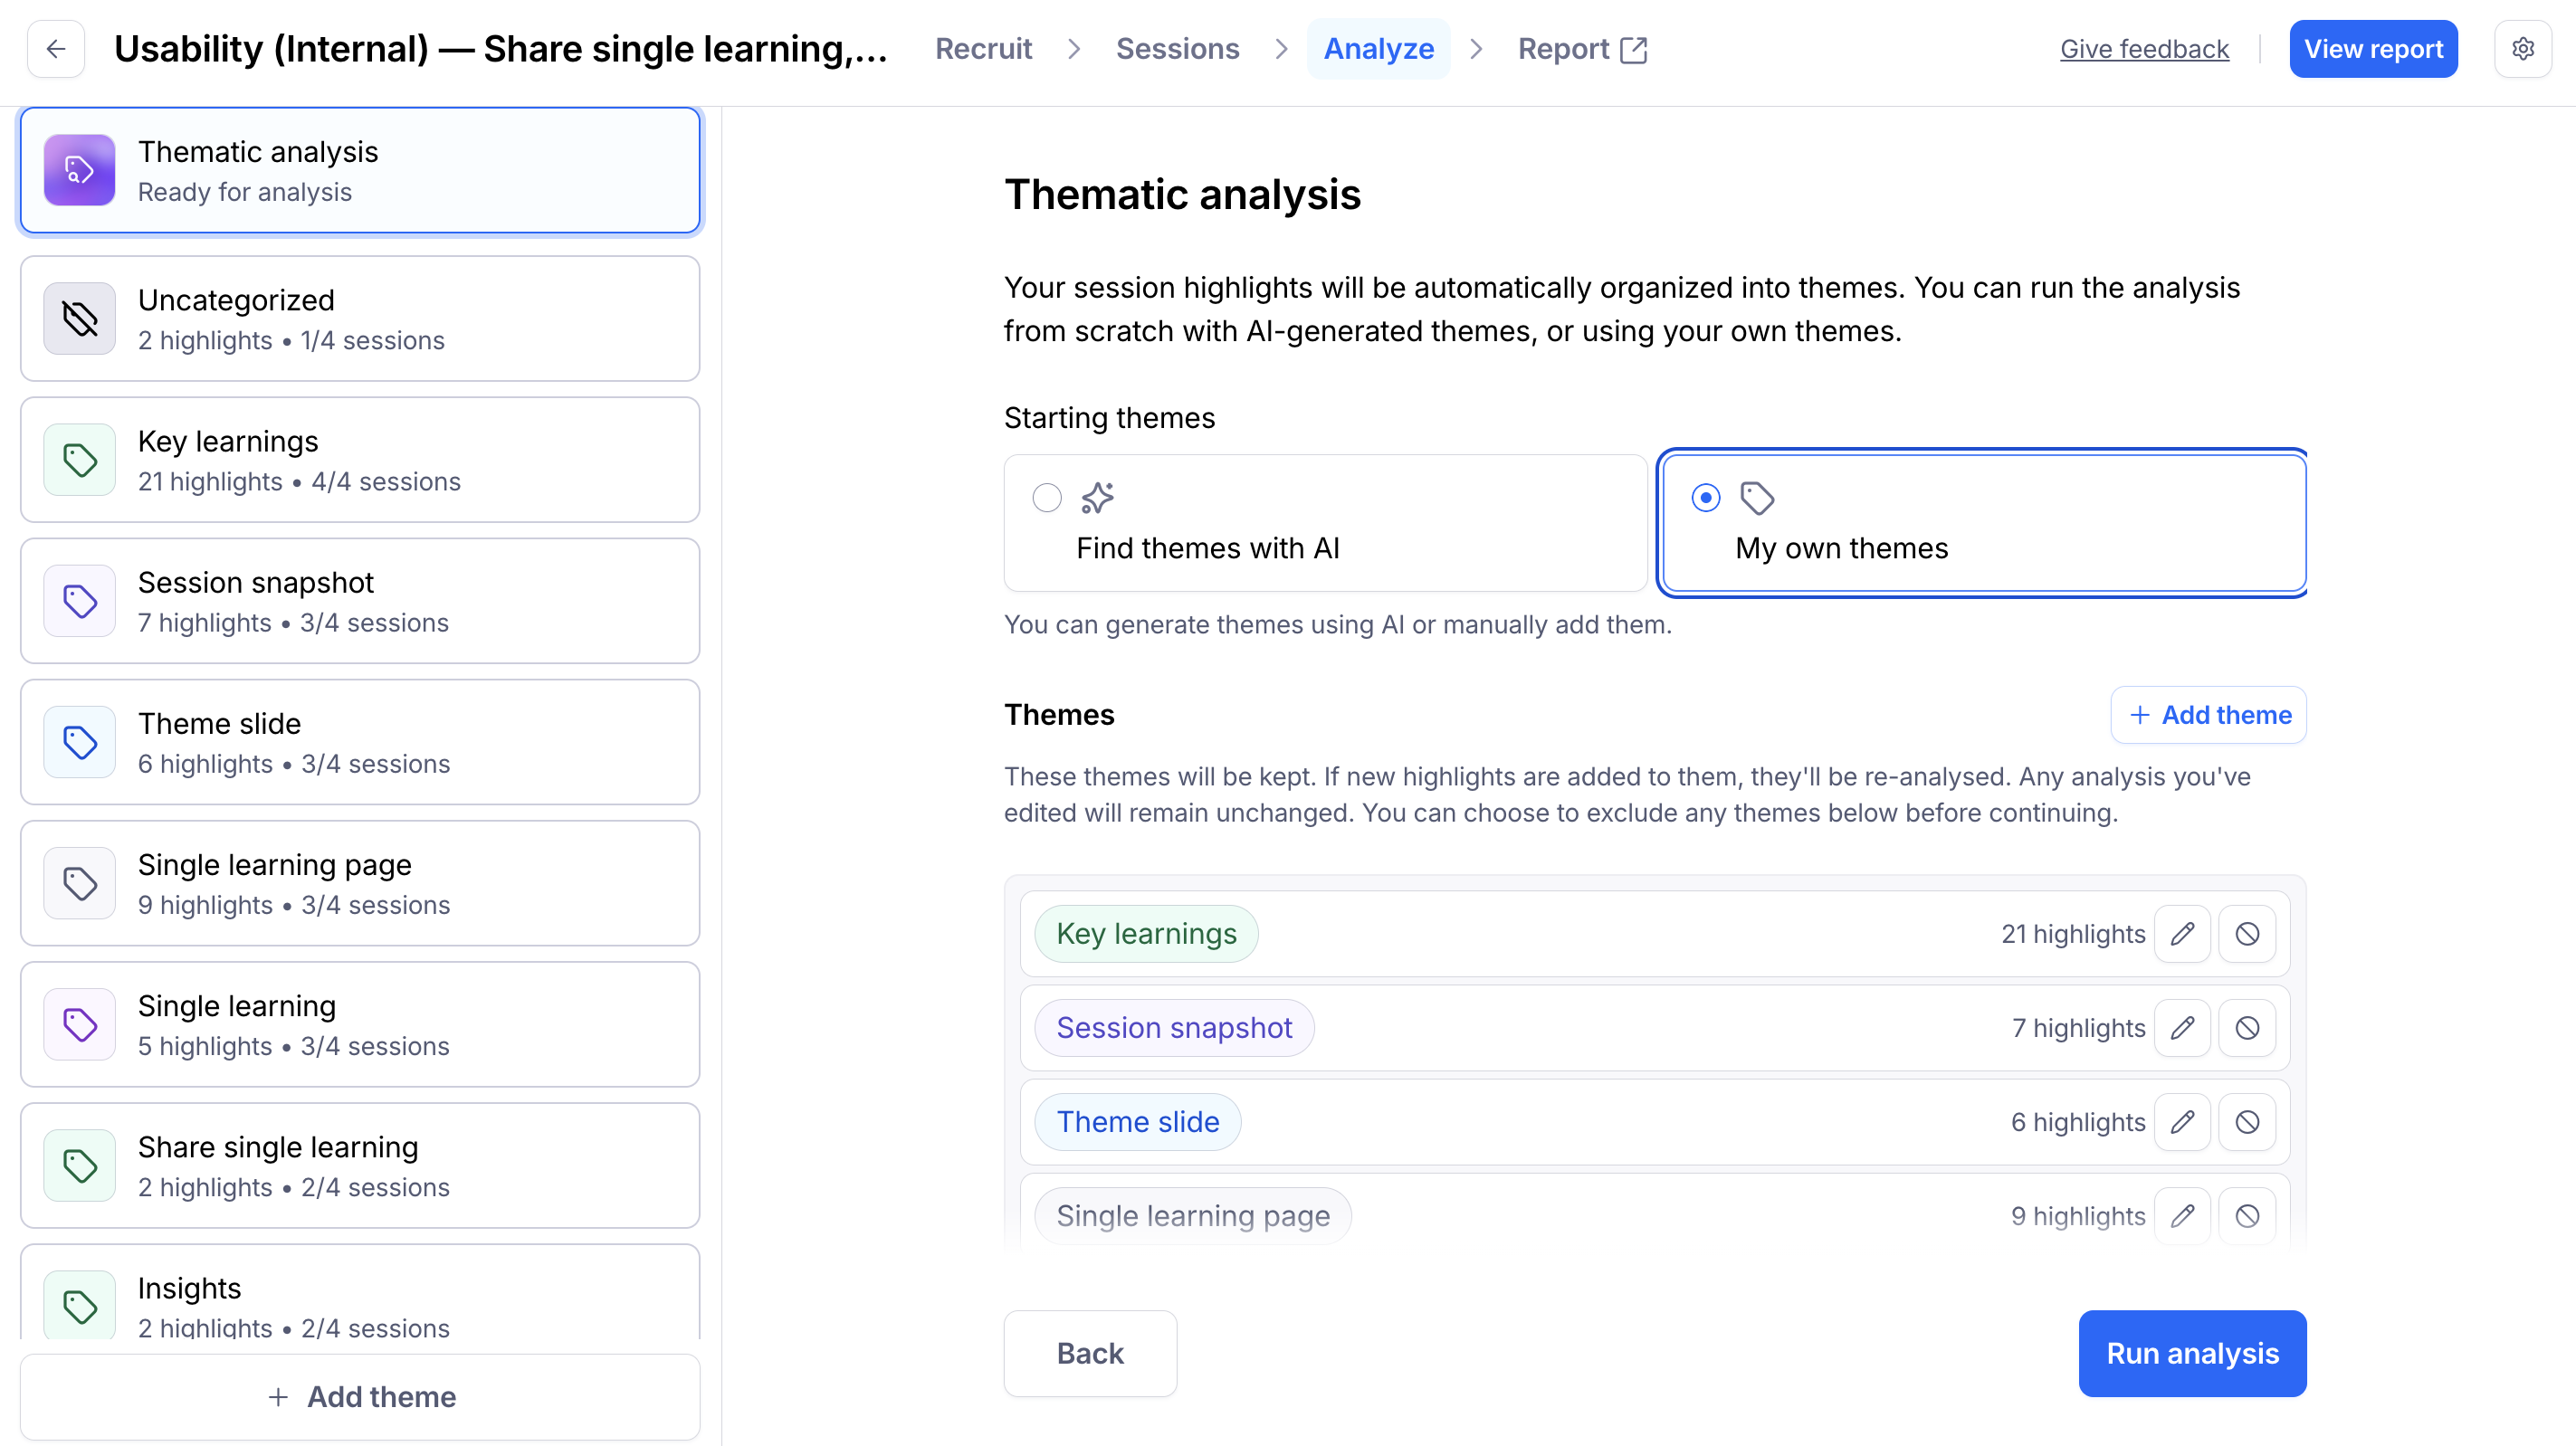
Task: Click pencil icon for Theme slide
Action: [x=2182, y=1121]
